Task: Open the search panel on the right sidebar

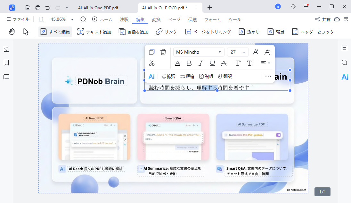Action: tap(344, 63)
